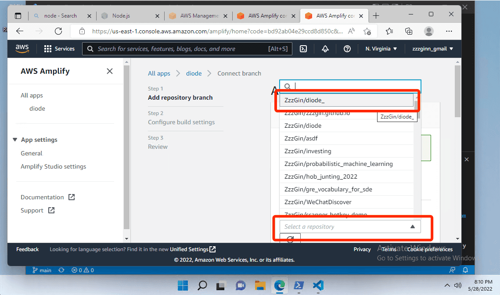Select ZzzGin/WeChatDiscover repository option
Viewport: 500px width, 295px height.
pos(347,202)
